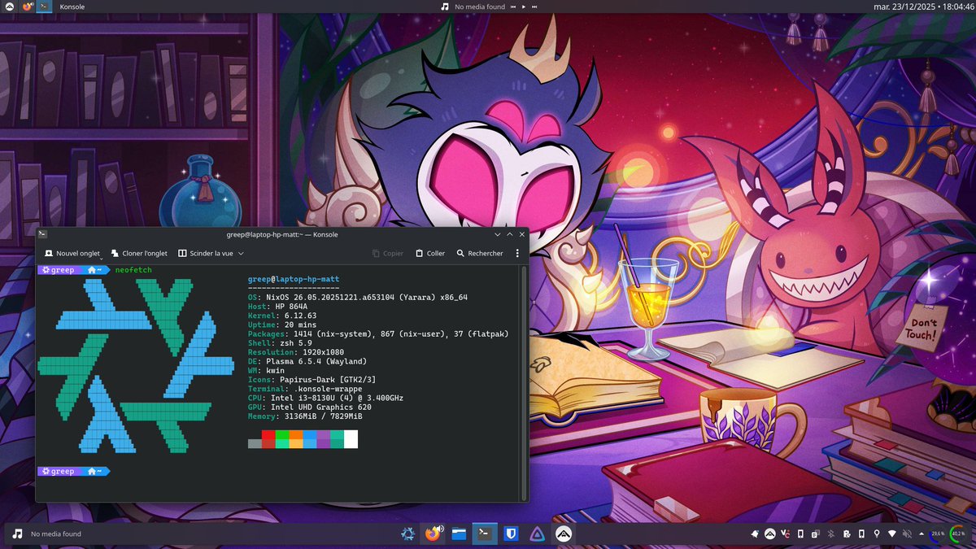
Task: Open a new tab with Nouvel onglet
Action: pos(72,253)
